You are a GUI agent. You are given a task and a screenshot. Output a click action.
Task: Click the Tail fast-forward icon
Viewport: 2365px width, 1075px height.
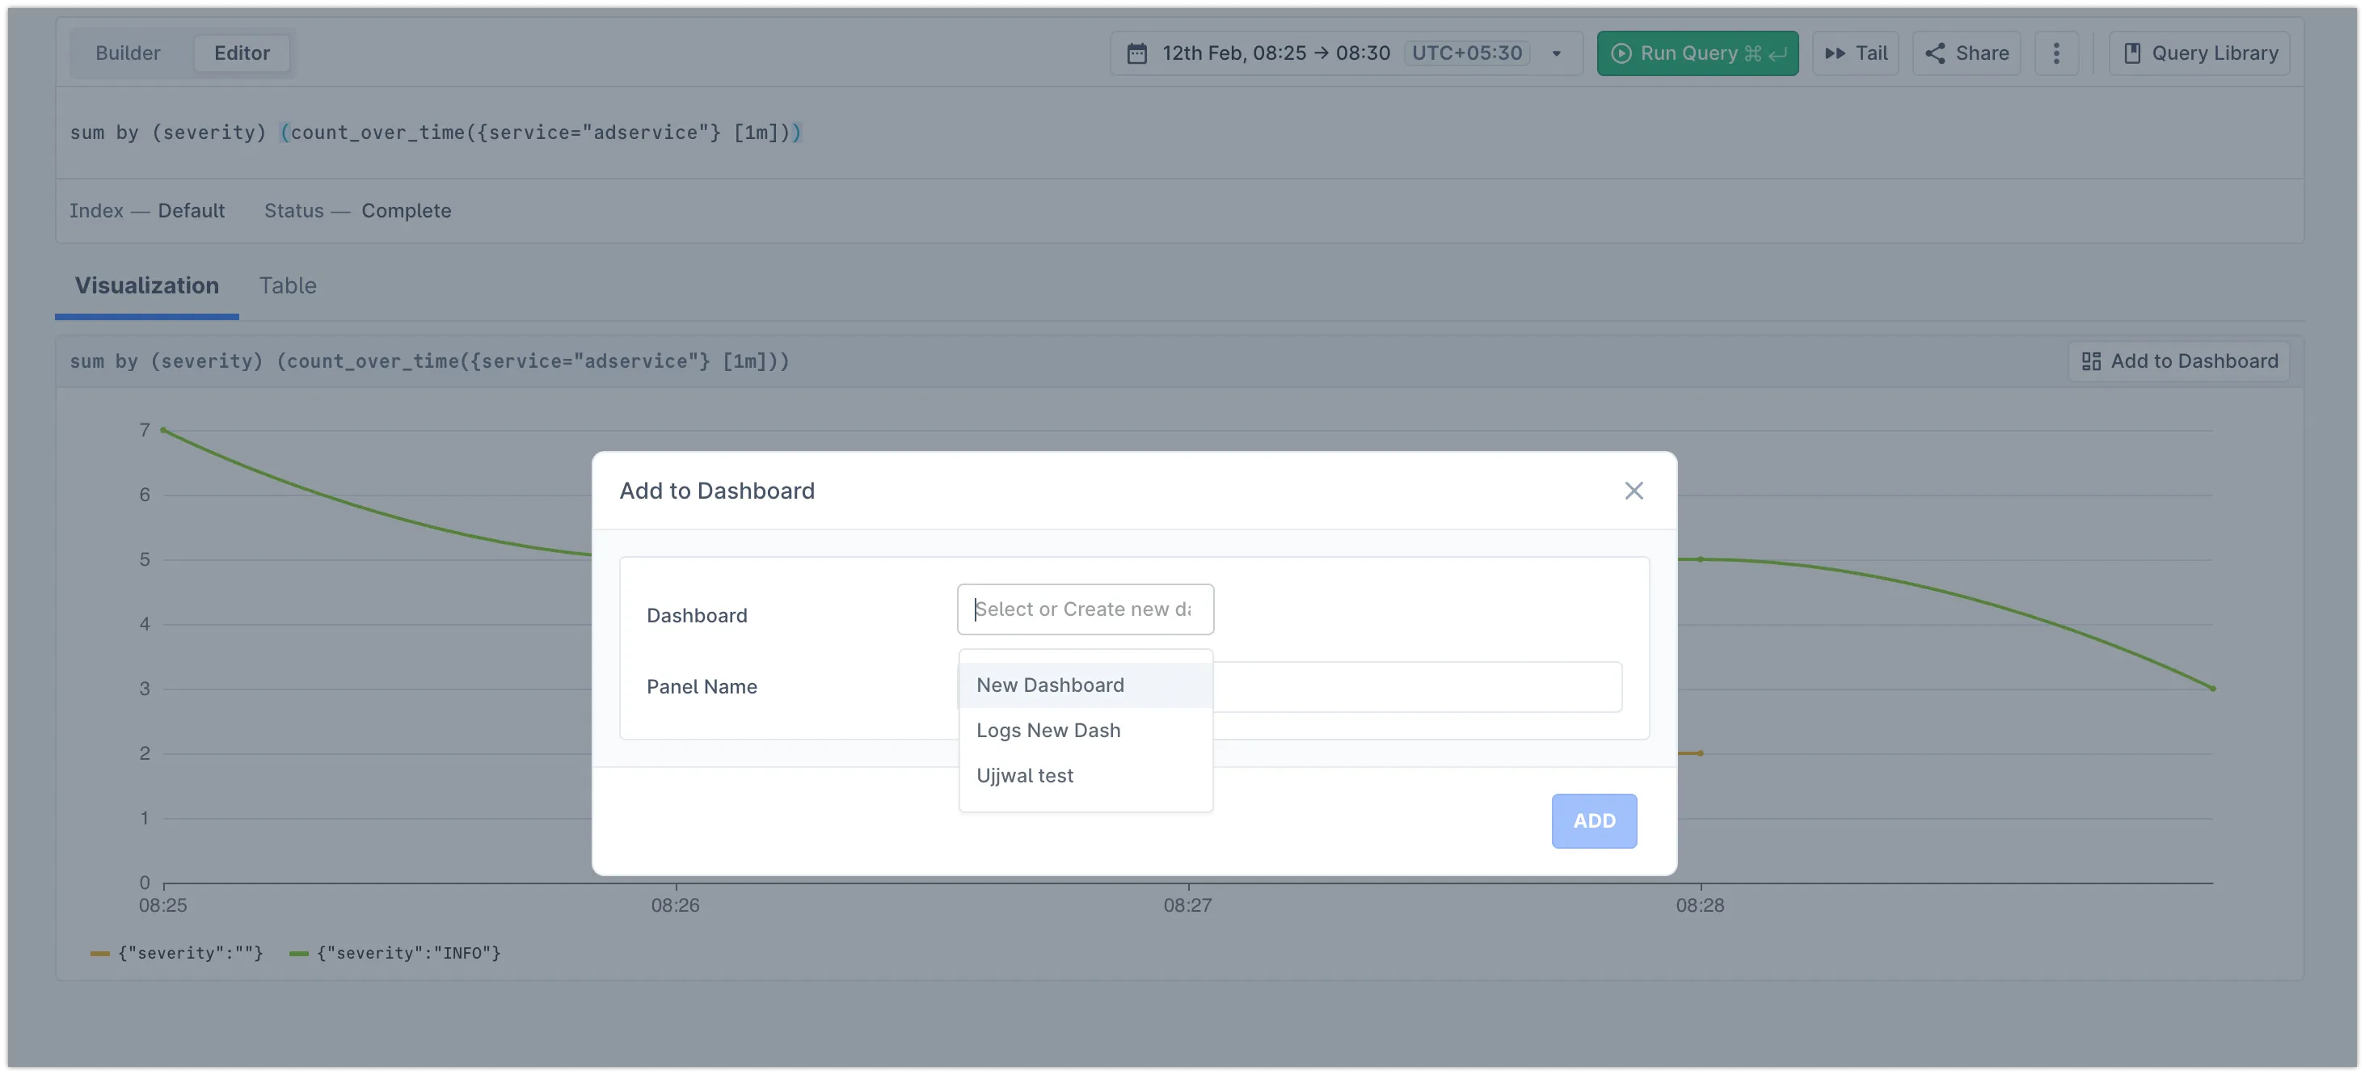click(1834, 53)
